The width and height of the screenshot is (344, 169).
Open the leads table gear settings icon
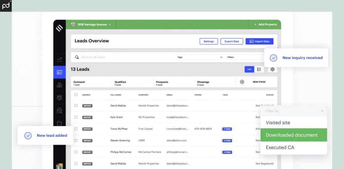[272, 69]
